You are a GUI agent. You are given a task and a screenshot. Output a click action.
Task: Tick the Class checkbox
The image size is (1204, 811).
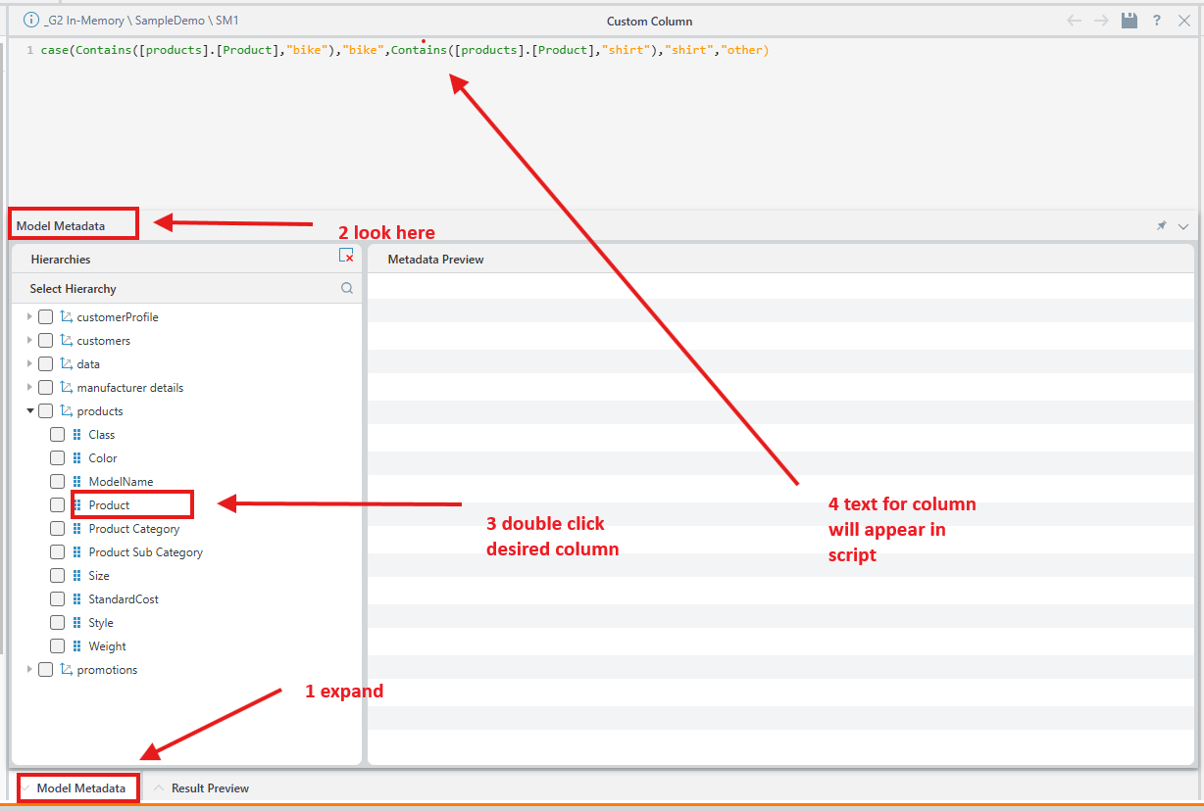(58, 435)
